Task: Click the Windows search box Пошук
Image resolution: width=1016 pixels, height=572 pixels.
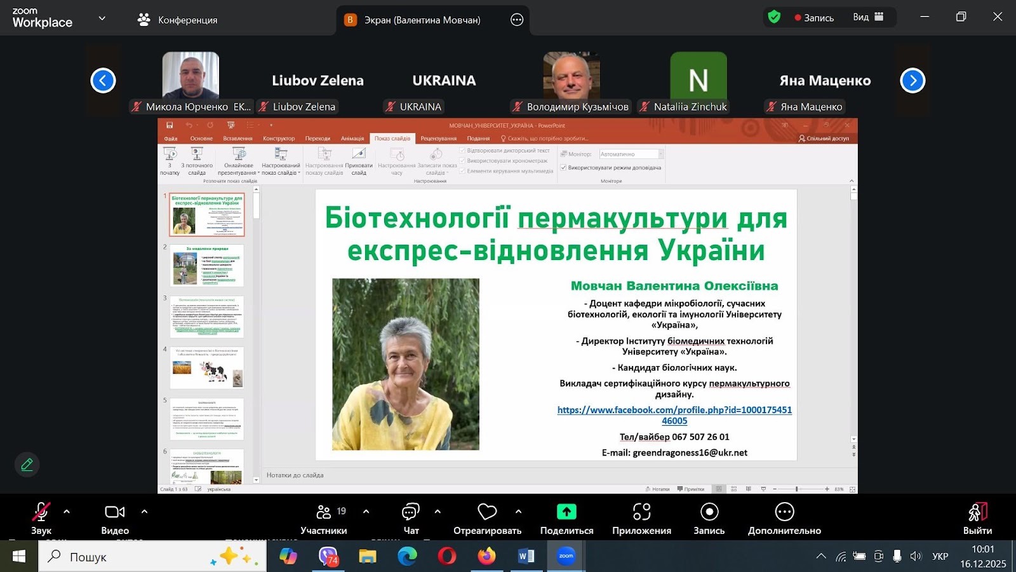Action: coord(152,557)
